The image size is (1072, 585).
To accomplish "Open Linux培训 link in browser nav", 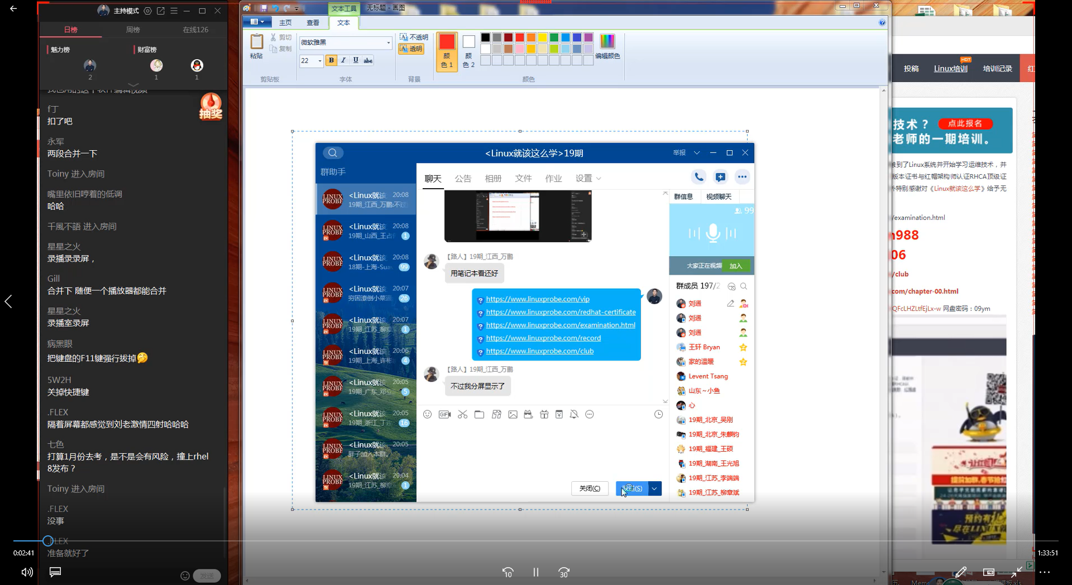I will pos(951,69).
